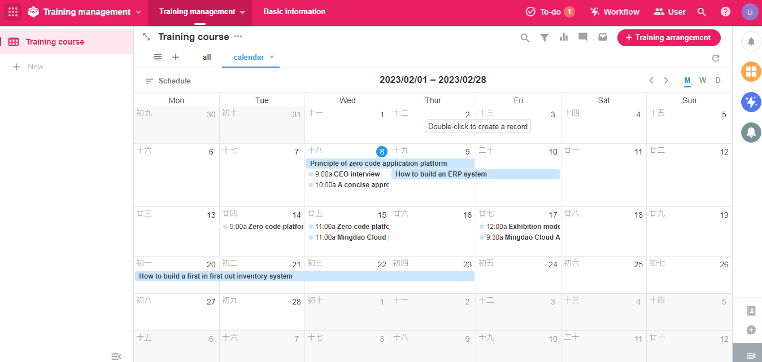Click the AI sparkle icon in right sidebar
Image resolution: width=762 pixels, height=362 pixels.
[751, 102]
